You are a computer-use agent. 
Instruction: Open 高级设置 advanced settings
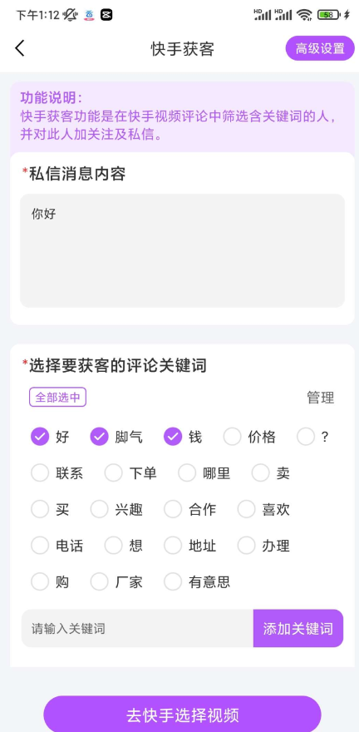pos(320,48)
